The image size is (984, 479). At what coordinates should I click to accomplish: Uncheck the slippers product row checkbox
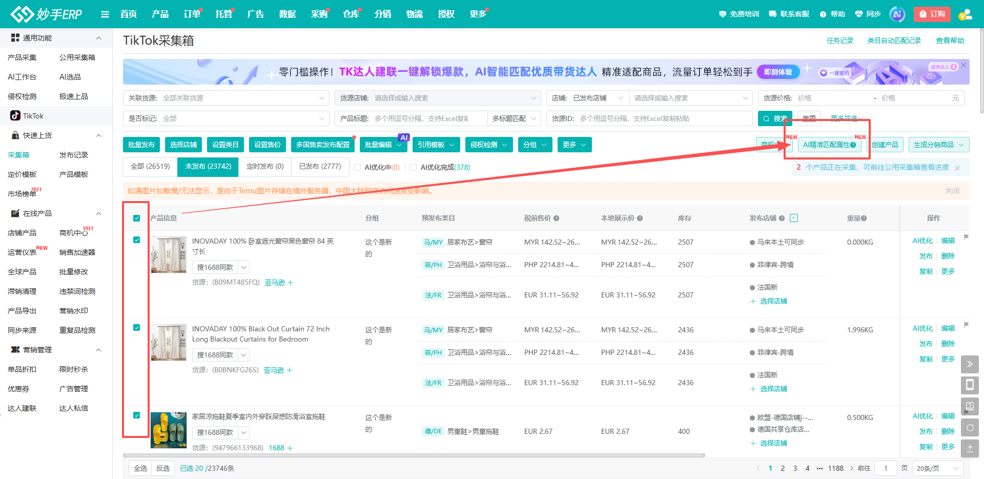coord(137,415)
